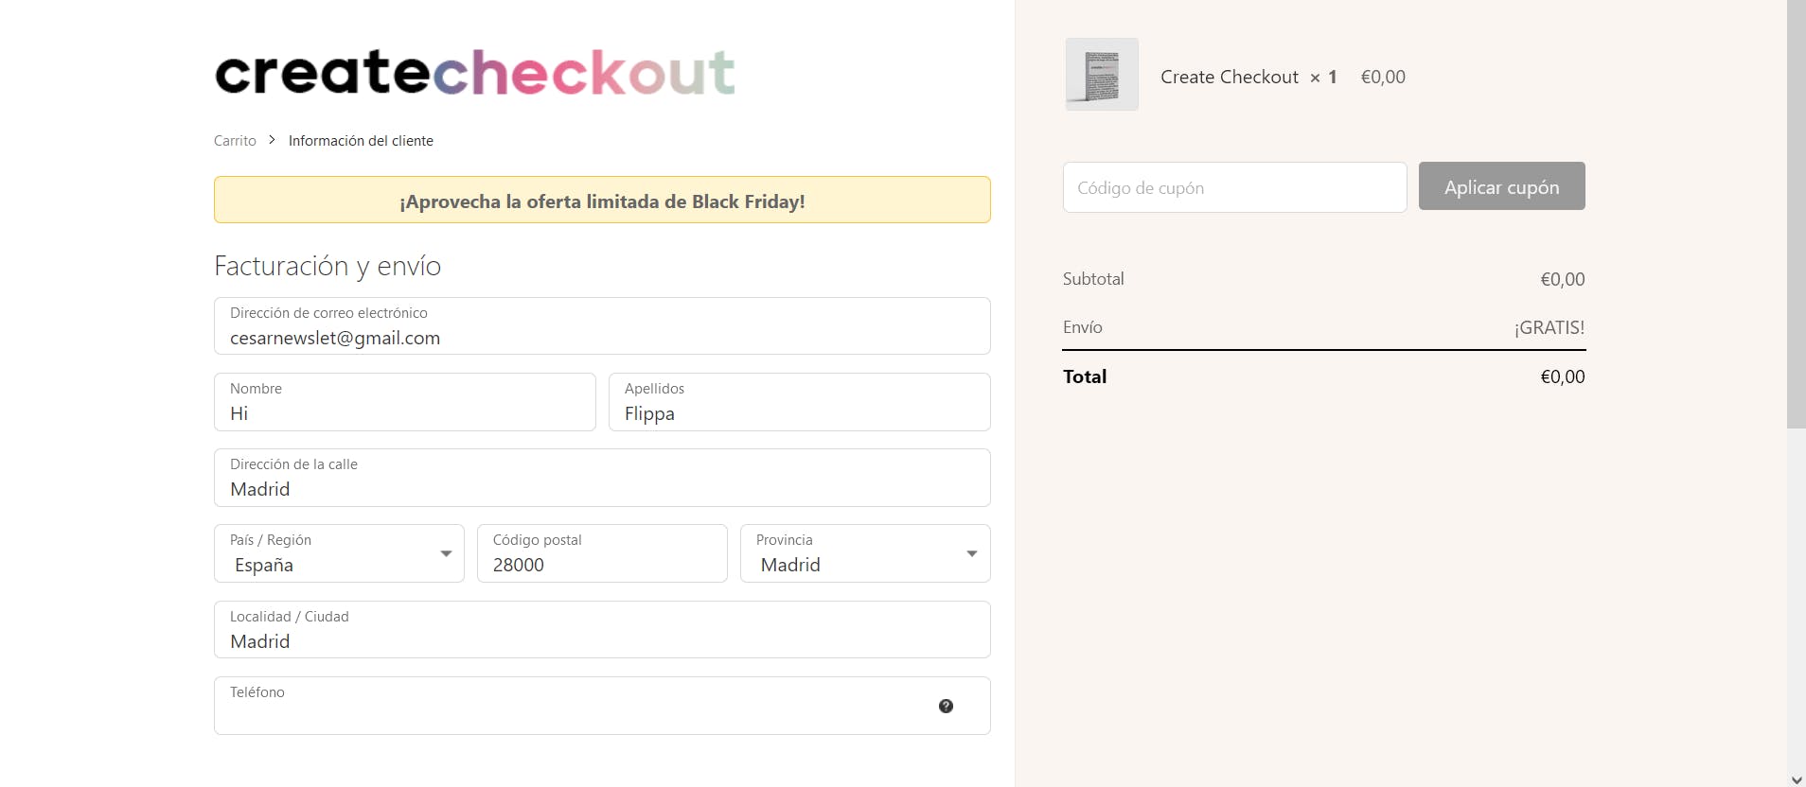Click the Apellidos field with Flippa
This screenshot has height=787, width=1806.
(x=800, y=402)
